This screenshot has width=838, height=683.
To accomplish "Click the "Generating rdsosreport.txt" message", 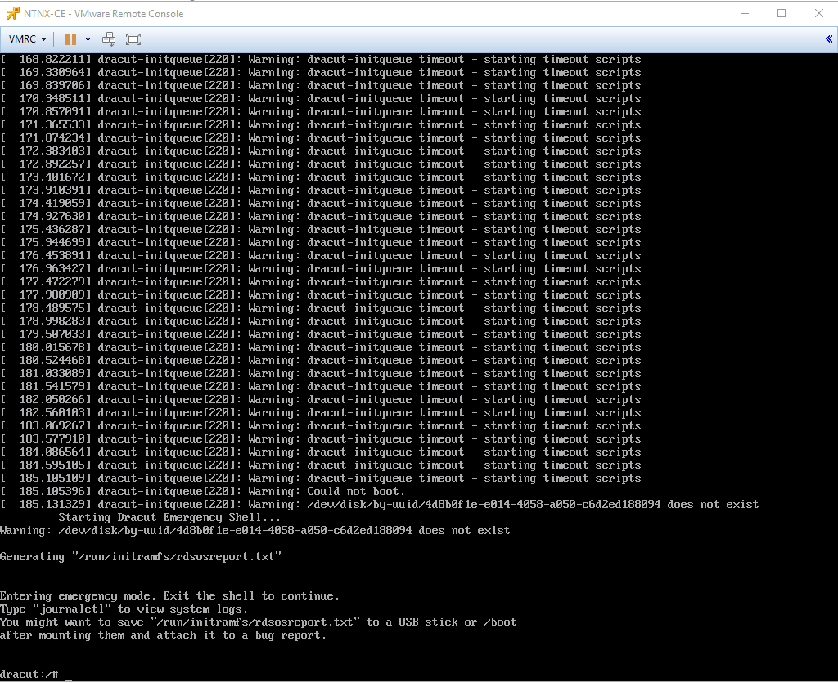I will pyautogui.click(x=141, y=557).
